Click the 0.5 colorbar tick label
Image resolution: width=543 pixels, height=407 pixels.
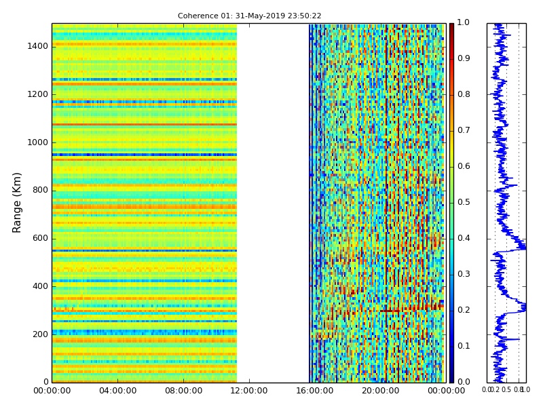[x=464, y=202]
